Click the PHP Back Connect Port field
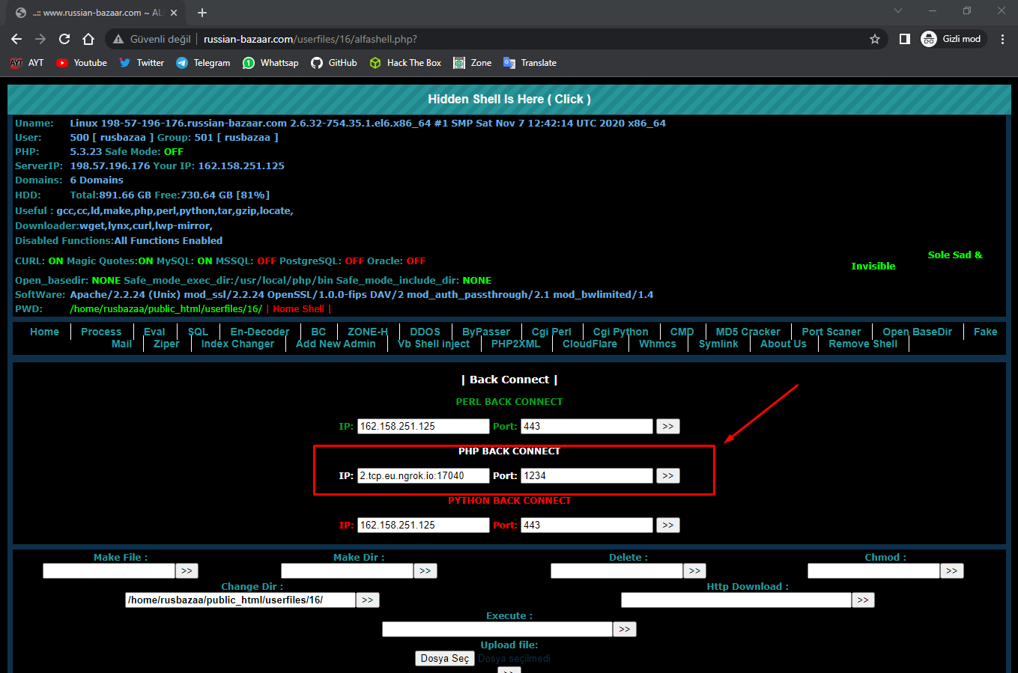The height and width of the screenshot is (673, 1018). coord(587,475)
